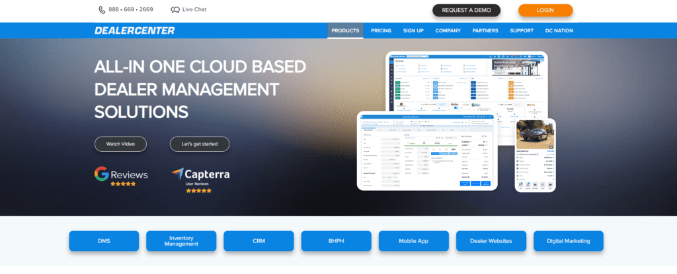
Task: Click the Request a Demo button
Action: pyautogui.click(x=466, y=11)
